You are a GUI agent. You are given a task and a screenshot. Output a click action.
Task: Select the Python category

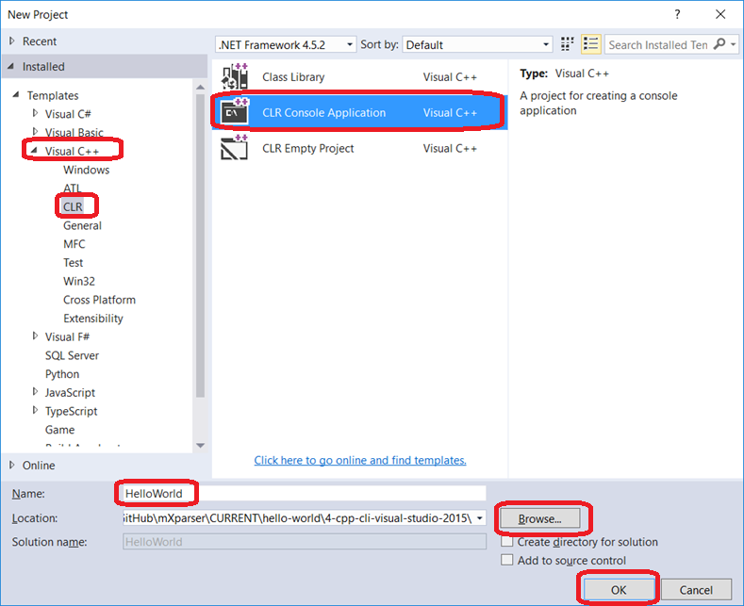[62, 373]
